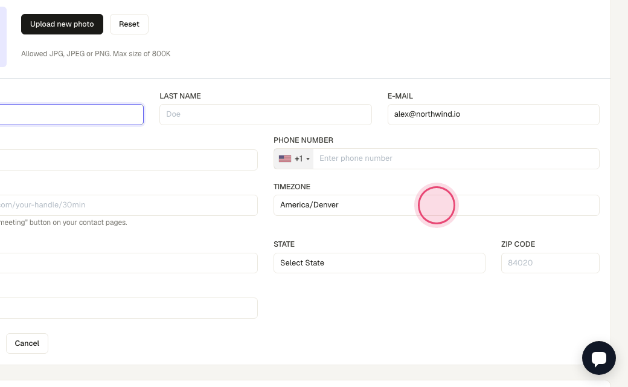Viewport: 628px width, 387px height.
Task: Open the Timezone America/Denver dropdown
Action: [x=437, y=206]
